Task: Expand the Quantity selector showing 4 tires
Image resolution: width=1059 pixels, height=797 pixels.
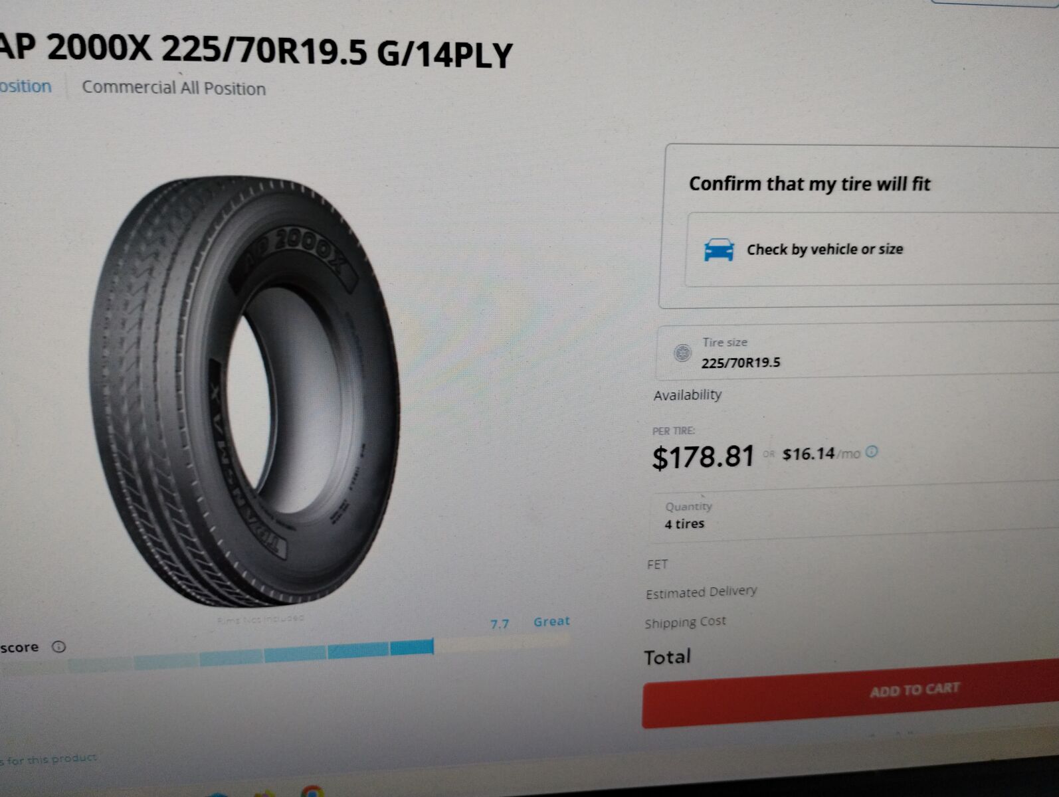Action: (x=854, y=515)
